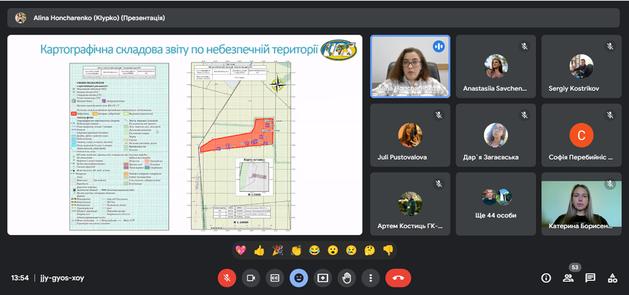Viewport: 629px width, 295px height.
Task: Open the activities panel
Action: click(612, 278)
